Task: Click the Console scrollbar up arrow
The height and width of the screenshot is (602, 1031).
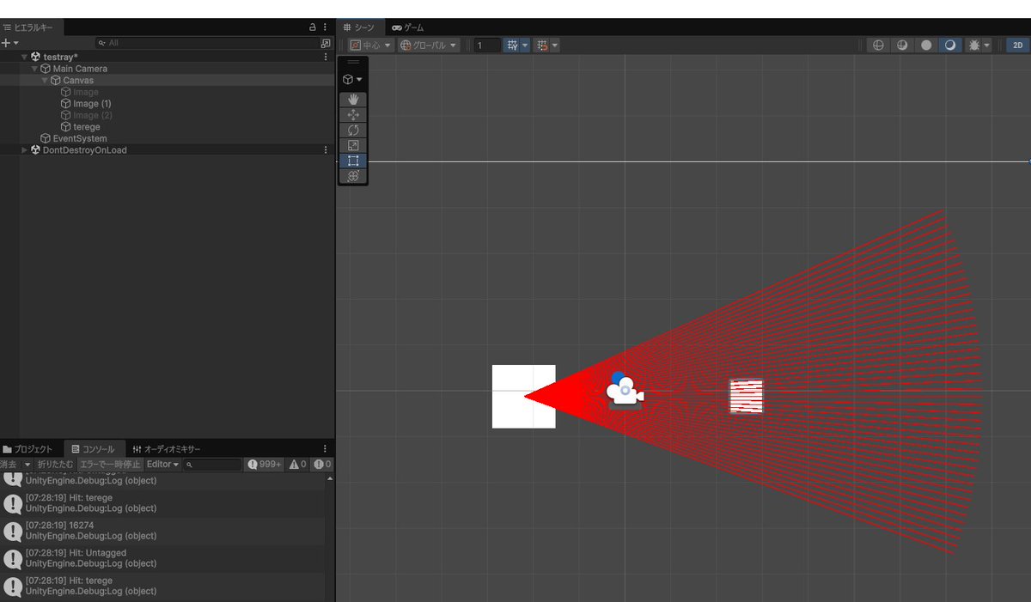Action: (x=332, y=477)
